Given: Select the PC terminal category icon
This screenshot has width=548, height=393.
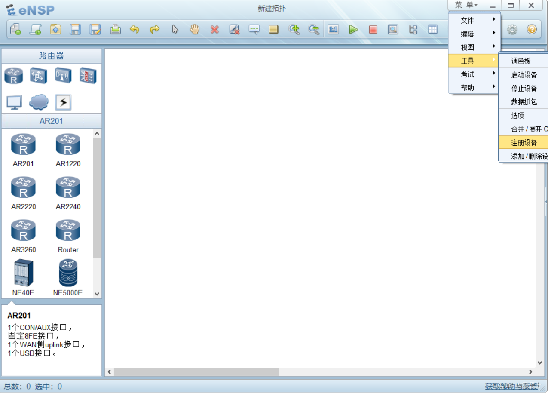Looking at the screenshot, I should (x=14, y=102).
